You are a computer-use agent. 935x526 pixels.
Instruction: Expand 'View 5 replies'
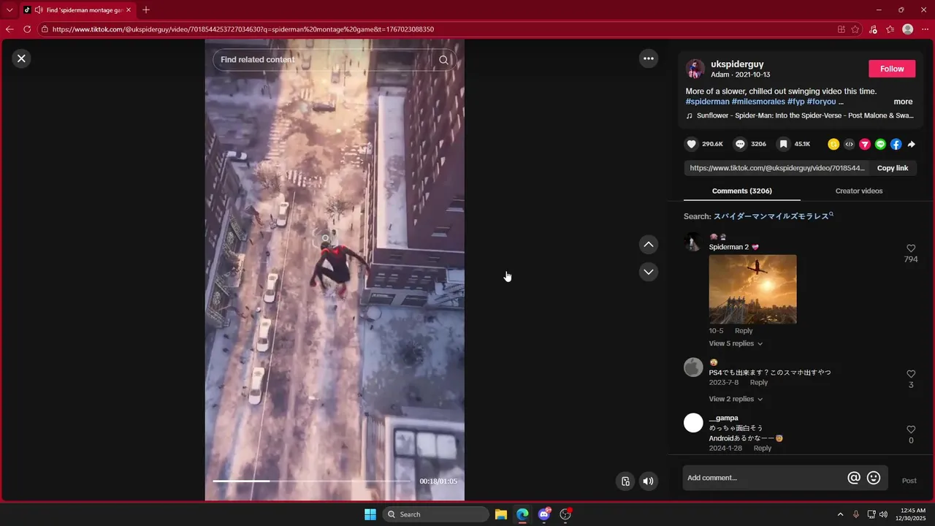[x=736, y=343]
